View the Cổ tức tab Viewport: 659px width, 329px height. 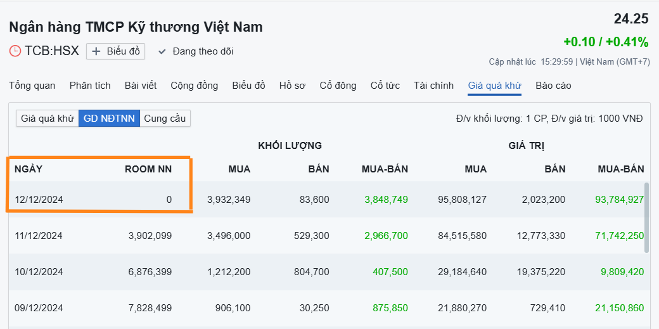point(385,86)
